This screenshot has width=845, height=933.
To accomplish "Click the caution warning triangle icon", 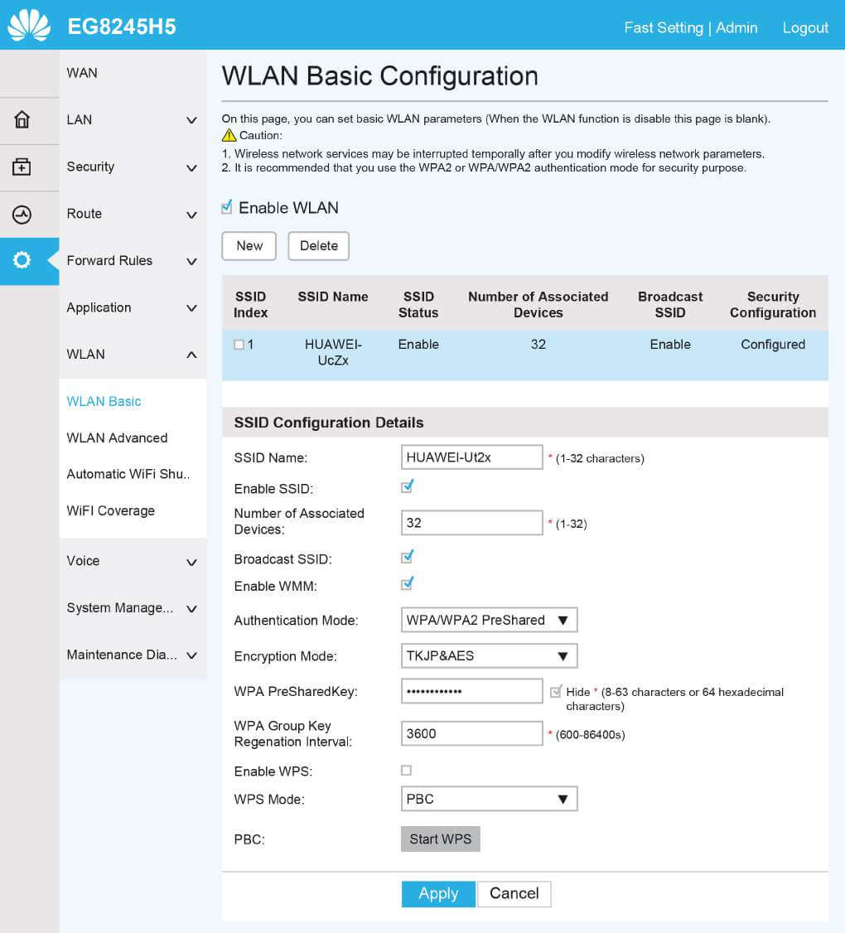I will [x=229, y=135].
